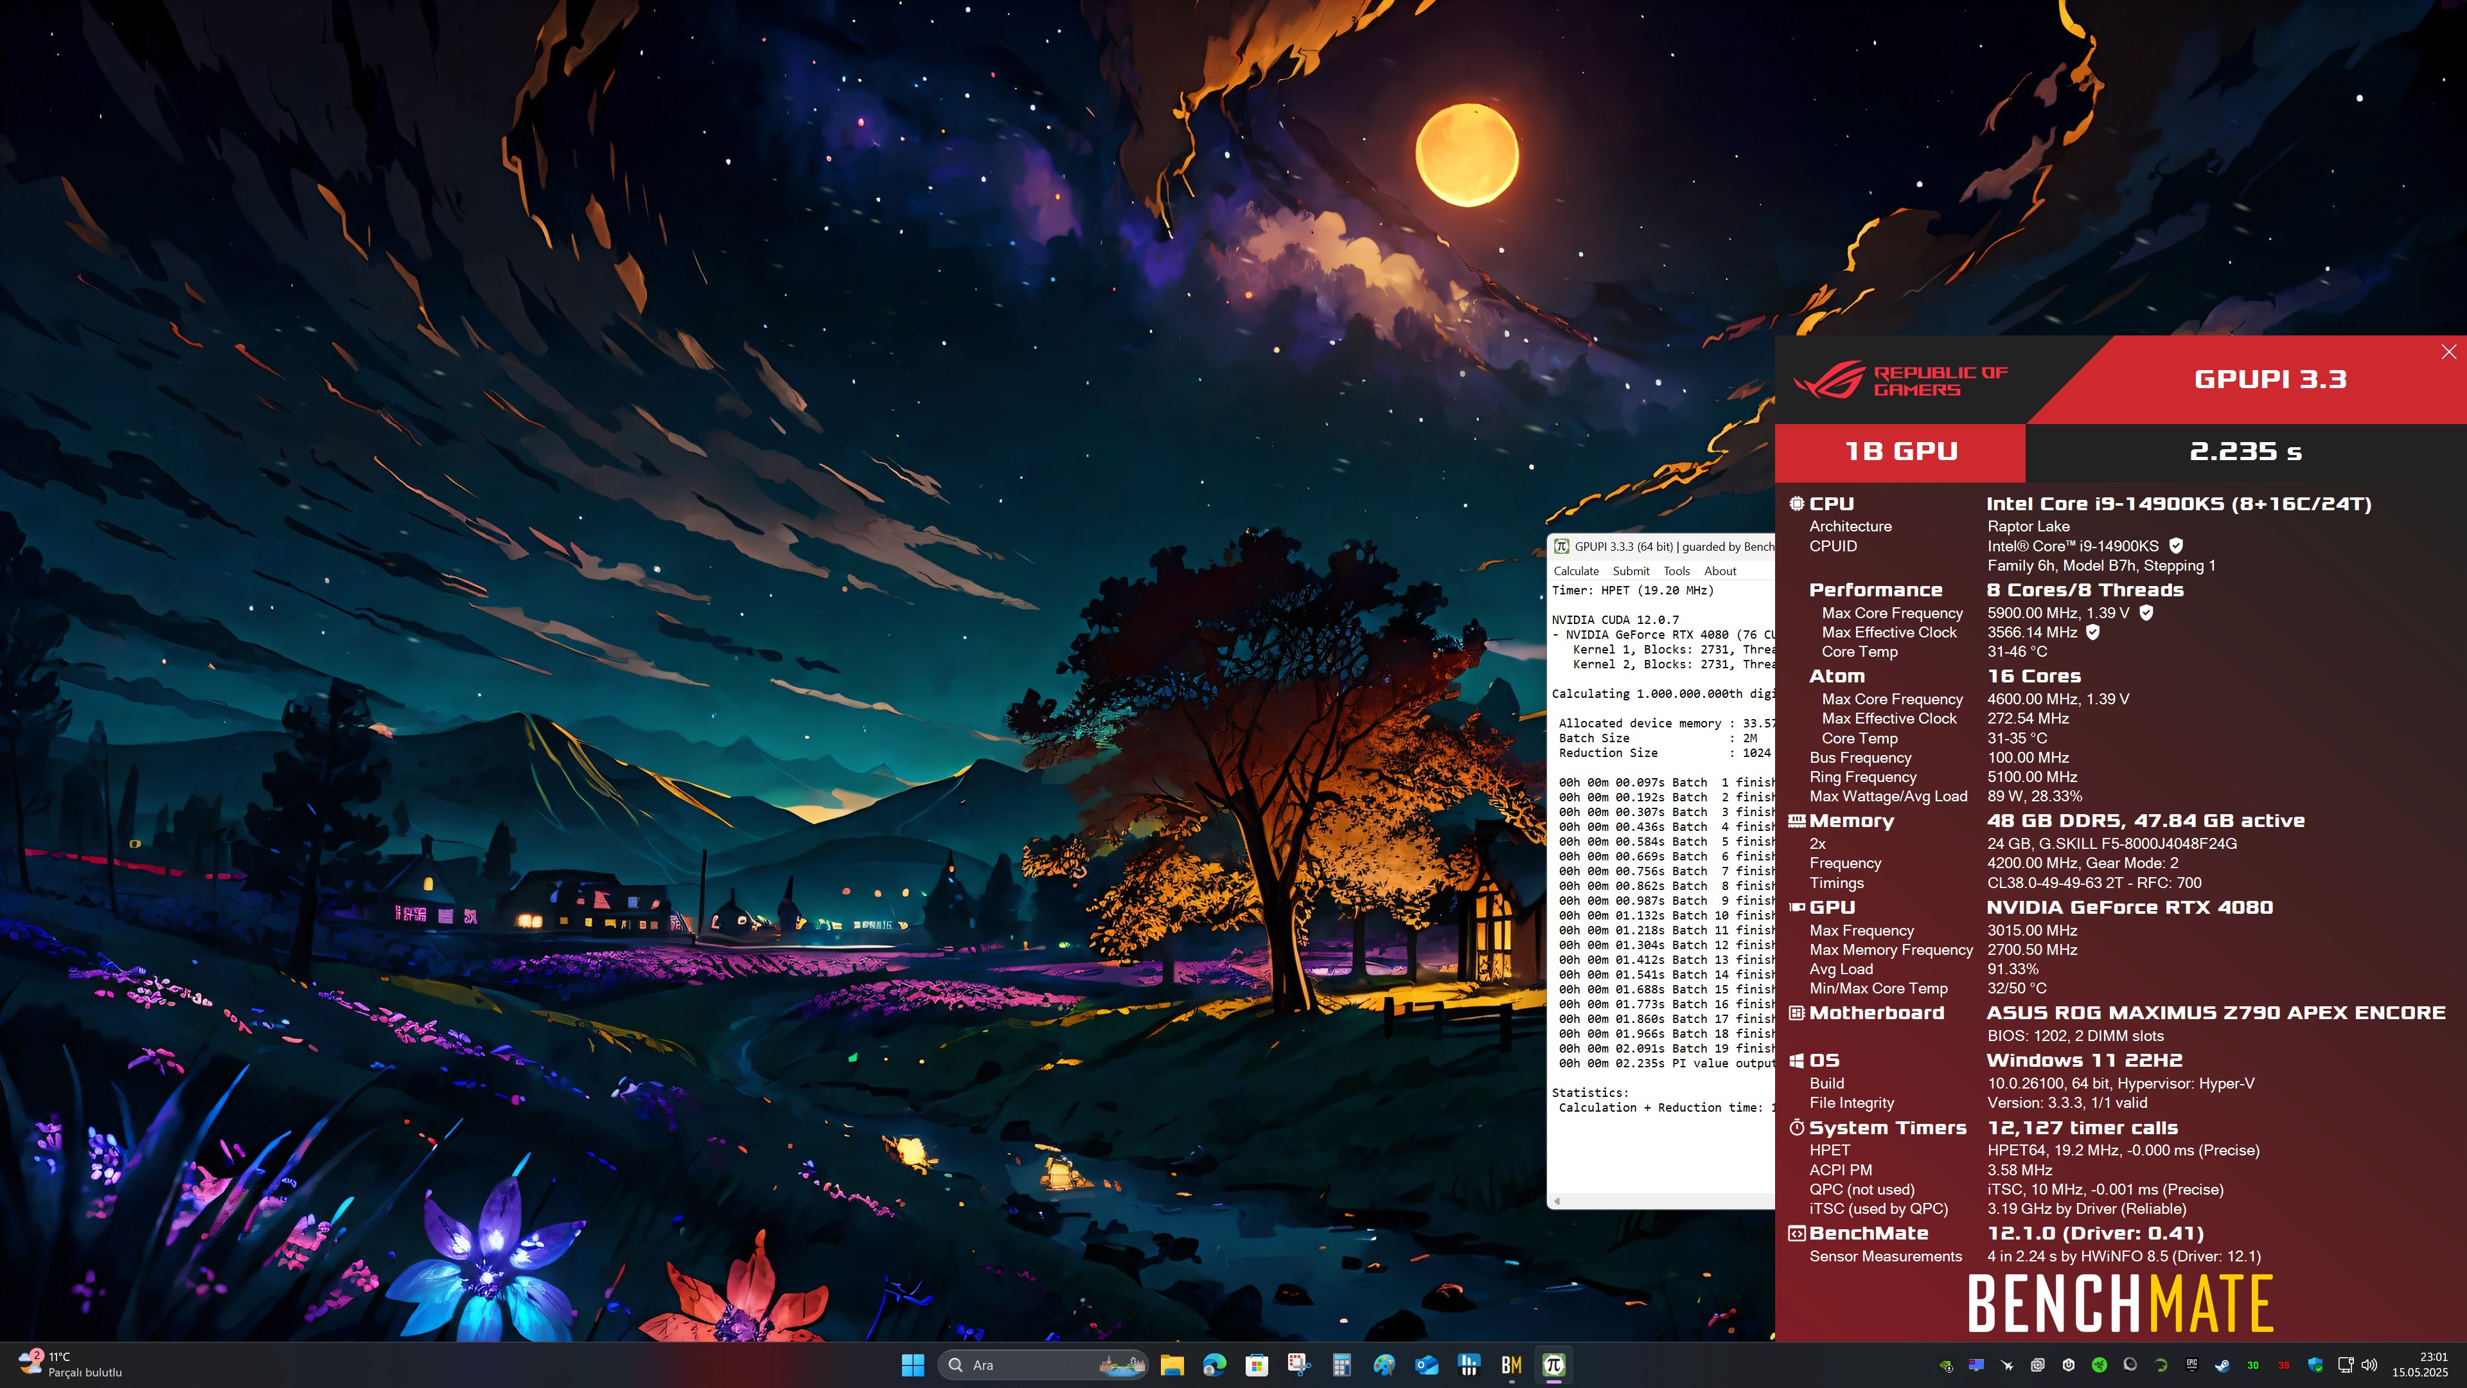Click the GPUPI horizontal scrollbar left arrow
The width and height of the screenshot is (2467, 1388).
point(1557,1200)
